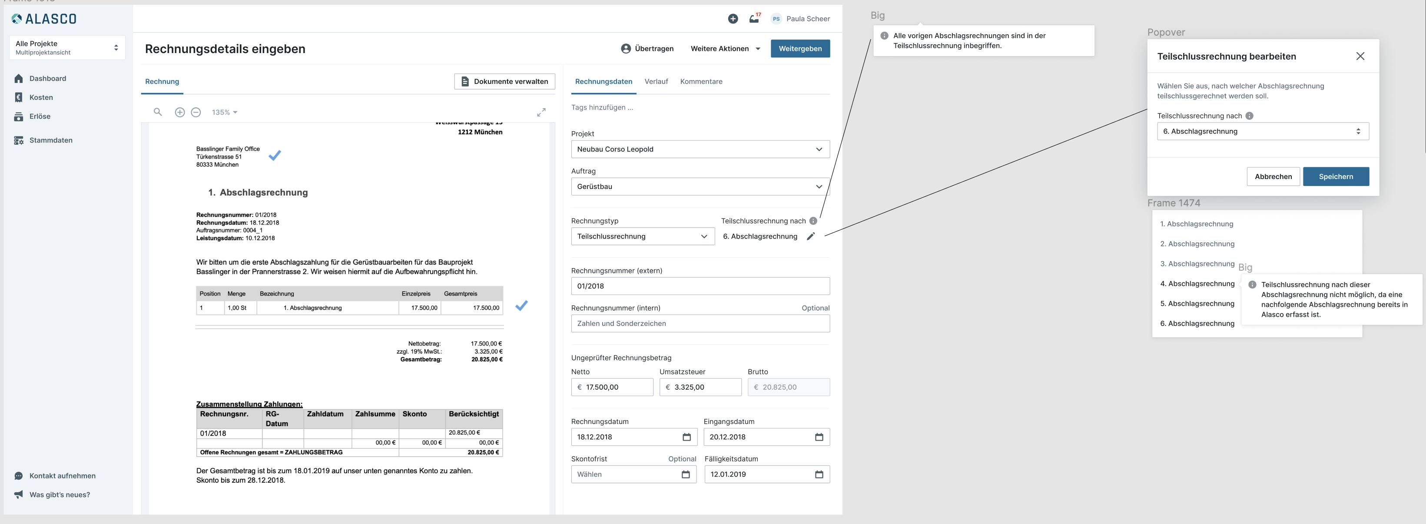1426x524 pixels.
Task: Switch to the Verlauf tab
Action: (656, 81)
